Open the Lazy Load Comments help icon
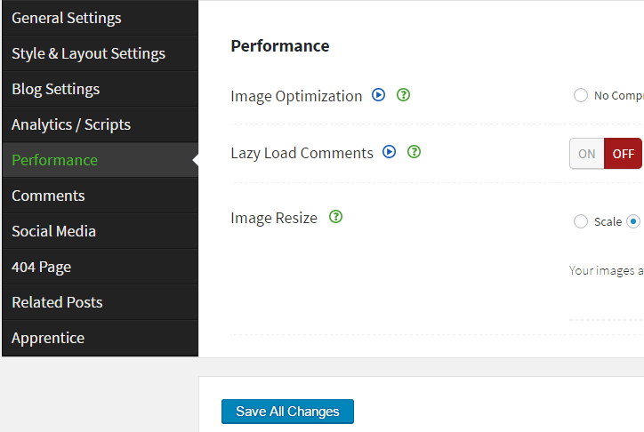Screen dimensions: 644x432 [414, 152]
